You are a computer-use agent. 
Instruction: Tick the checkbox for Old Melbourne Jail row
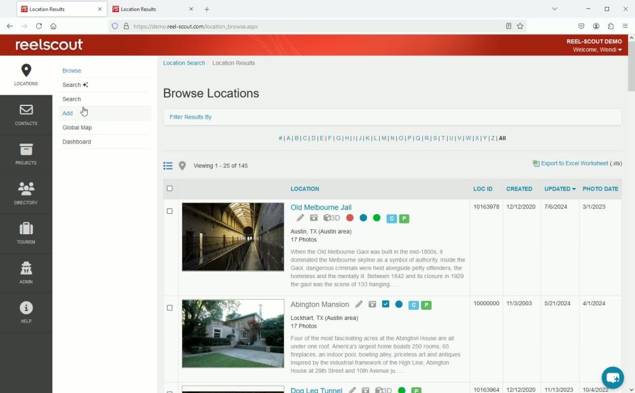pos(170,211)
